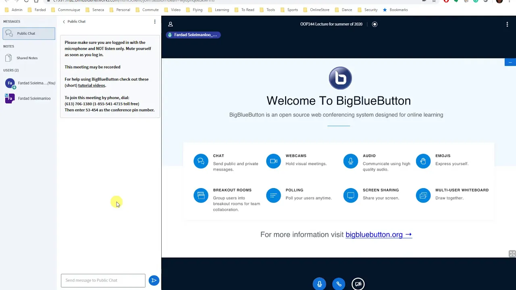The width and height of the screenshot is (516, 290).
Task: Share webcam using the camera button
Action: [358, 284]
